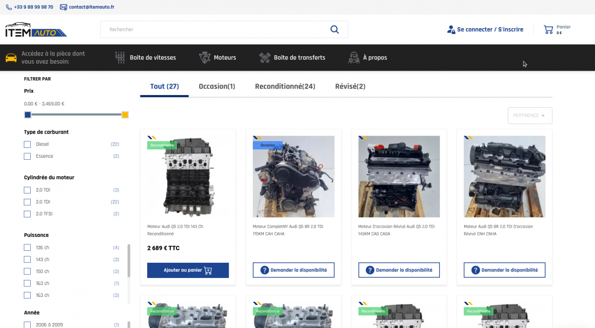Open the Pertinence sort dropdown

(530, 116)
